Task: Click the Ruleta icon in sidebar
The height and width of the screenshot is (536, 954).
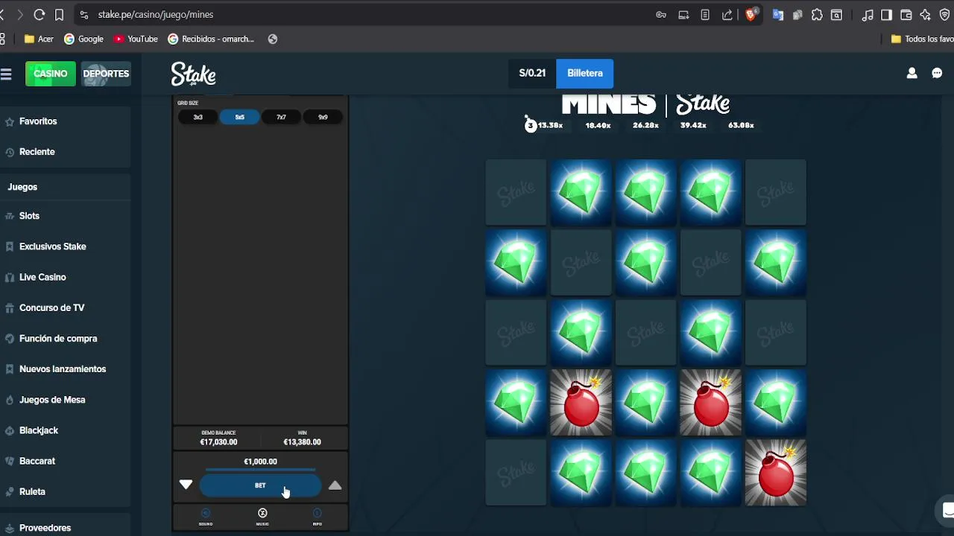Action: click(x=10, y=492)
